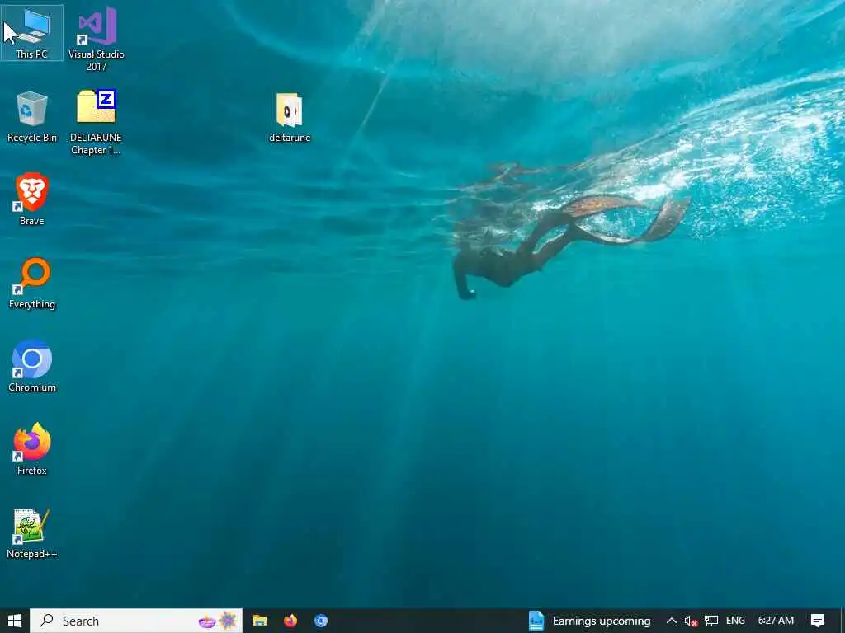Open File Explorer from the taskbar
845x633 pixels.
pyautogui.click(x=260, y=621)
